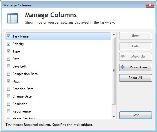Select the Recurrence list entry
The height and width of the screenshot is (132, 157).
tap(58, 111)
